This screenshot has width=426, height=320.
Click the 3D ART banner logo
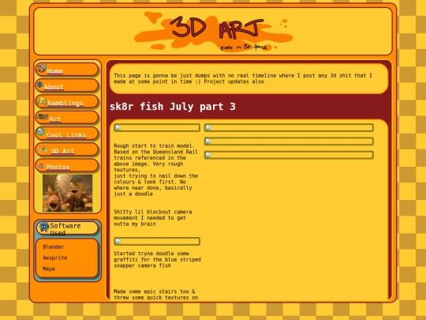point(213,32)
